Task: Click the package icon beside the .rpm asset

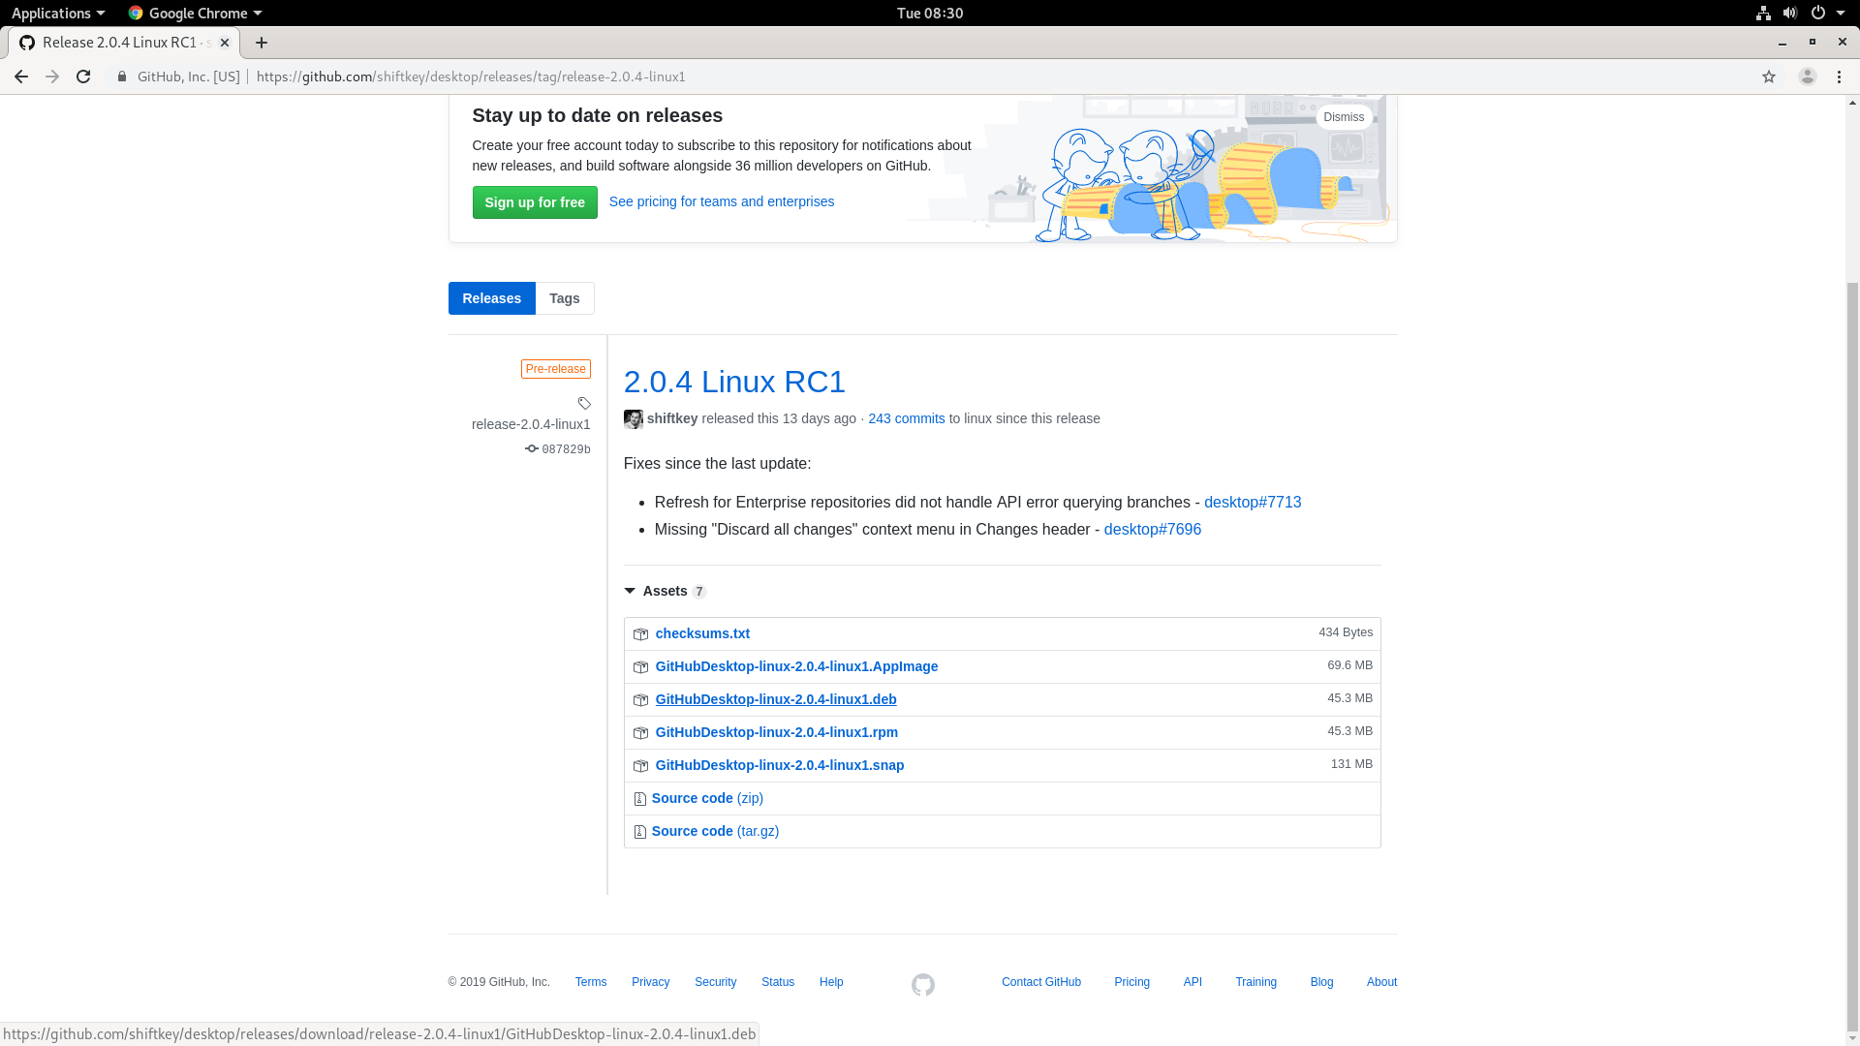Action: point(640,733)
